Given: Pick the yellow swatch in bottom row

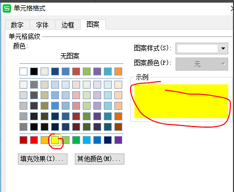Looking at the screenshot, I should coord(55,140).
